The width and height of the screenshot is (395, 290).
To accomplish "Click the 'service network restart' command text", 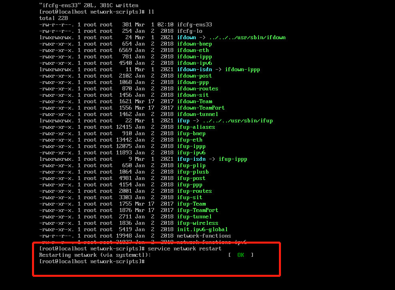I will point(184,249).
